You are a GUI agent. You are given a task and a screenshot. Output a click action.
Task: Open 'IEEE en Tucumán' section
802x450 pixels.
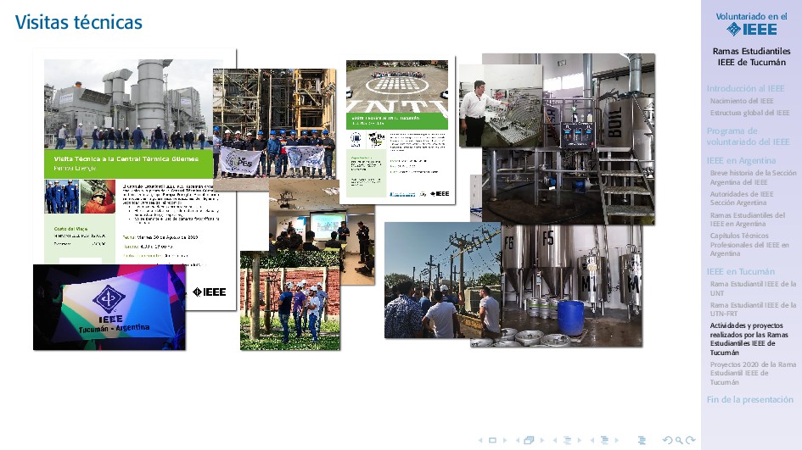pyautogui.click(x=741, y=272)
